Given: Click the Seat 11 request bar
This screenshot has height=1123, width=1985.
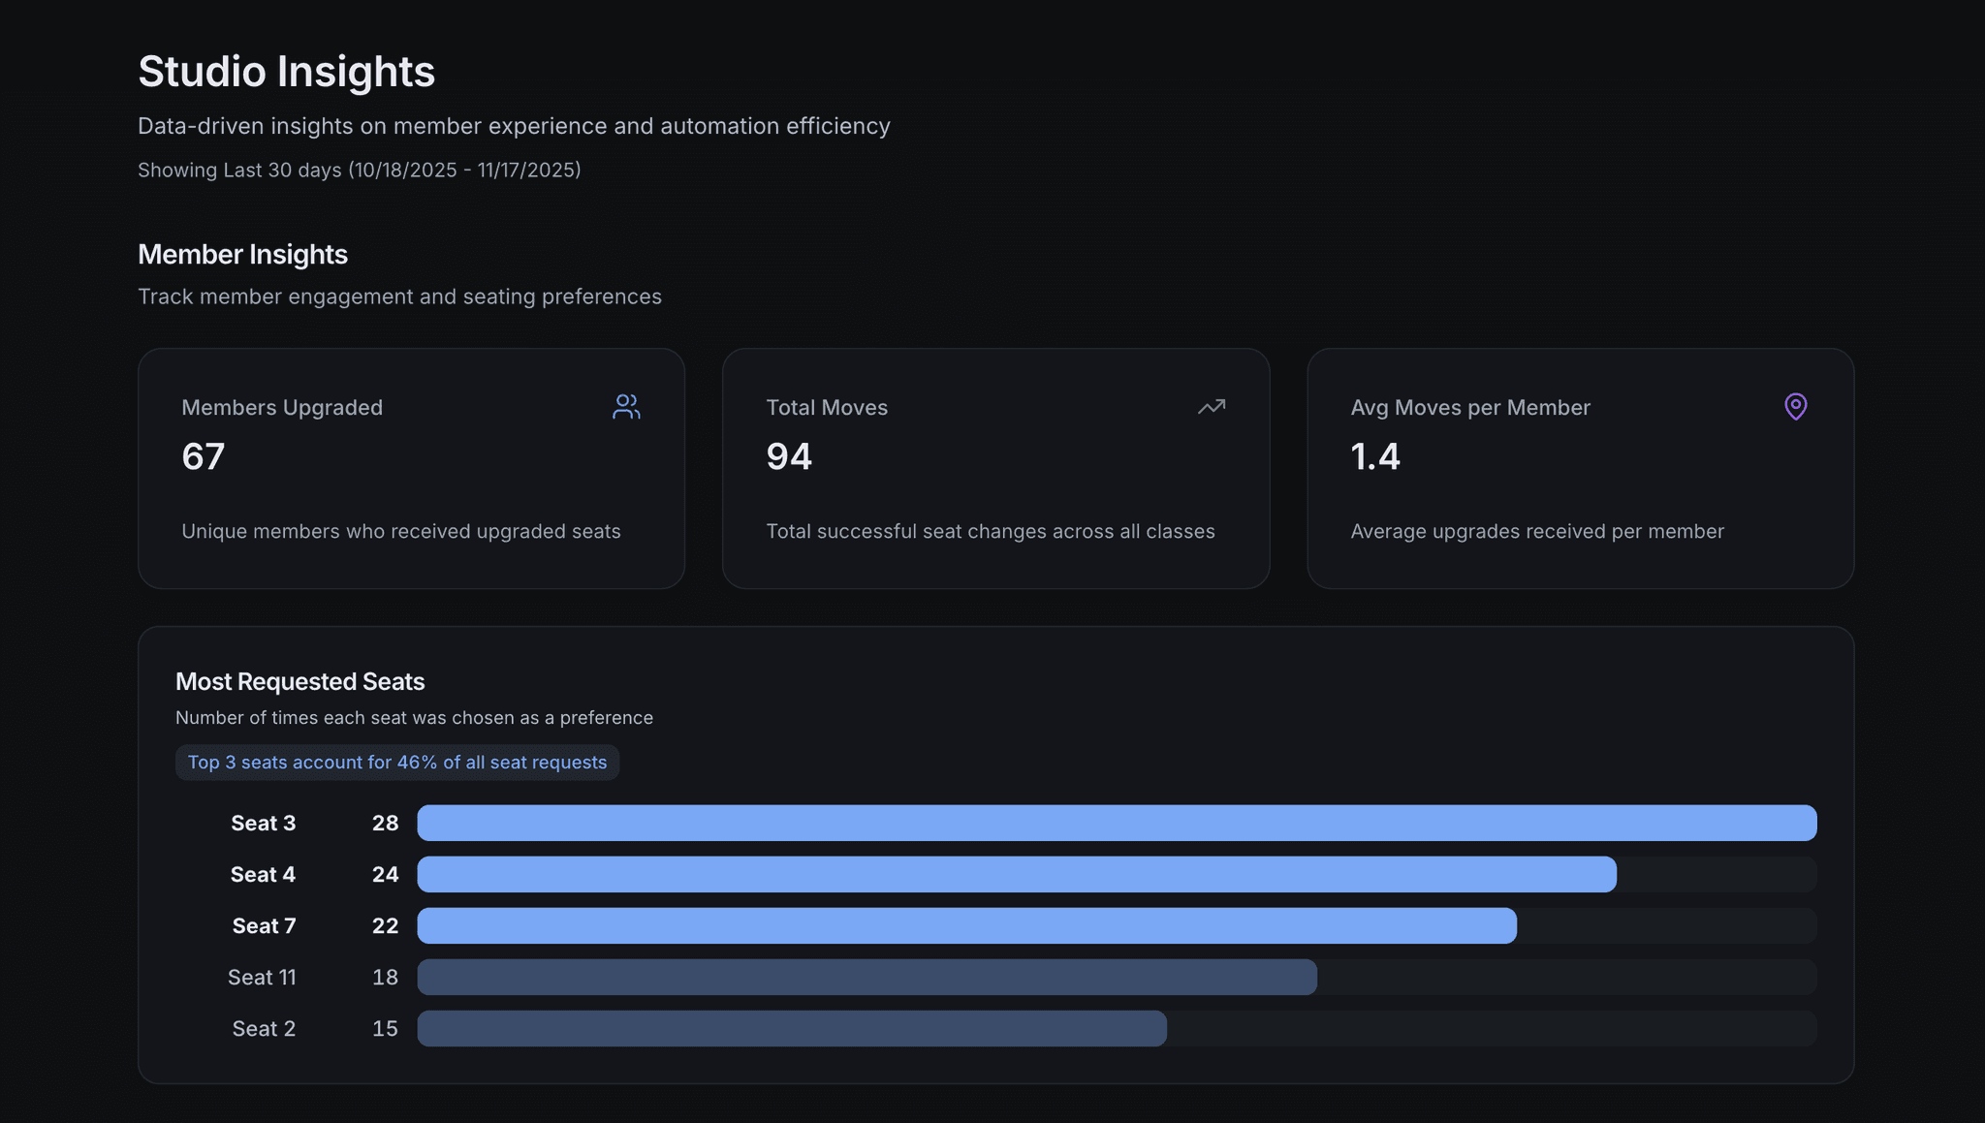Looking at the screenshot, I should click(866, 977).
